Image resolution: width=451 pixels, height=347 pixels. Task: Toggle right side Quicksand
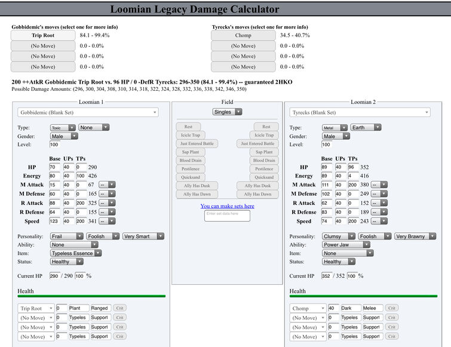point(264,177)
